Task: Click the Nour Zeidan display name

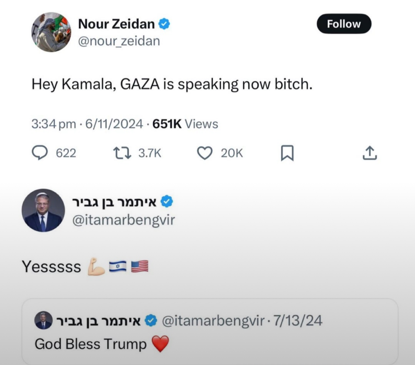Action: [116, 24]
